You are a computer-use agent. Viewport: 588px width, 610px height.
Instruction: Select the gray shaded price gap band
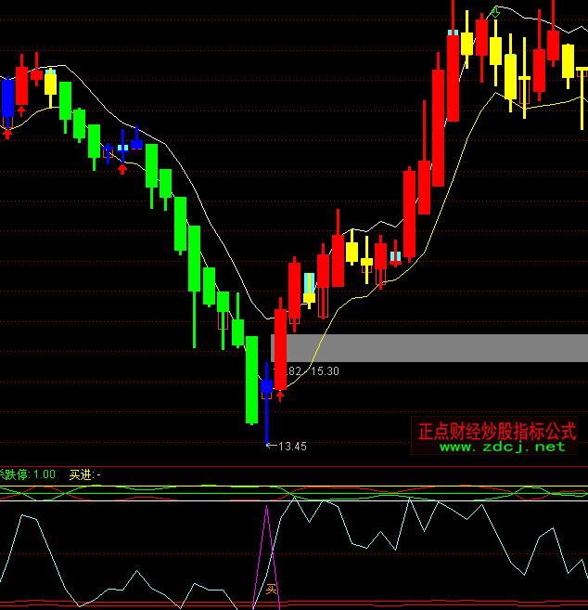[436, 347]
